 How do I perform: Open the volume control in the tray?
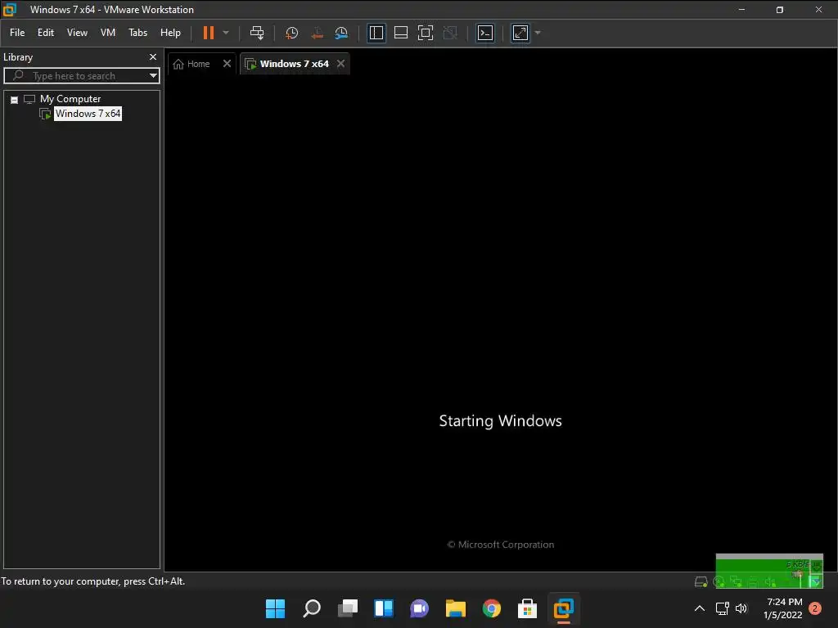pyautogui.click(x=741, y=608)
